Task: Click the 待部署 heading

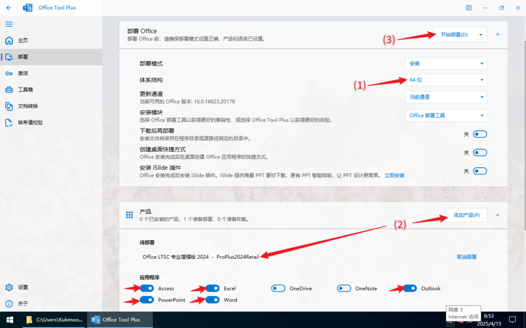Action: (x=147, y=242)
